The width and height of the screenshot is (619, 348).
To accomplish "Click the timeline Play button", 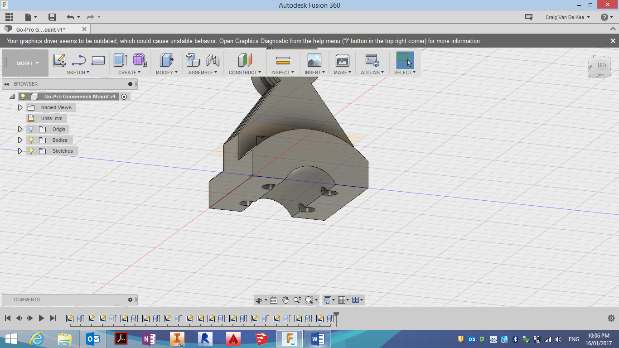I will [x=41, y=318].
